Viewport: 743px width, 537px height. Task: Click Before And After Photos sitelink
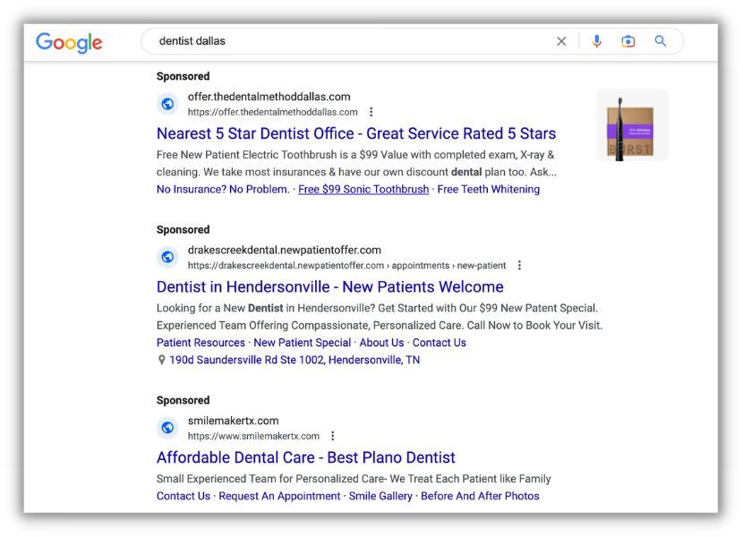[x=480, y=496]
